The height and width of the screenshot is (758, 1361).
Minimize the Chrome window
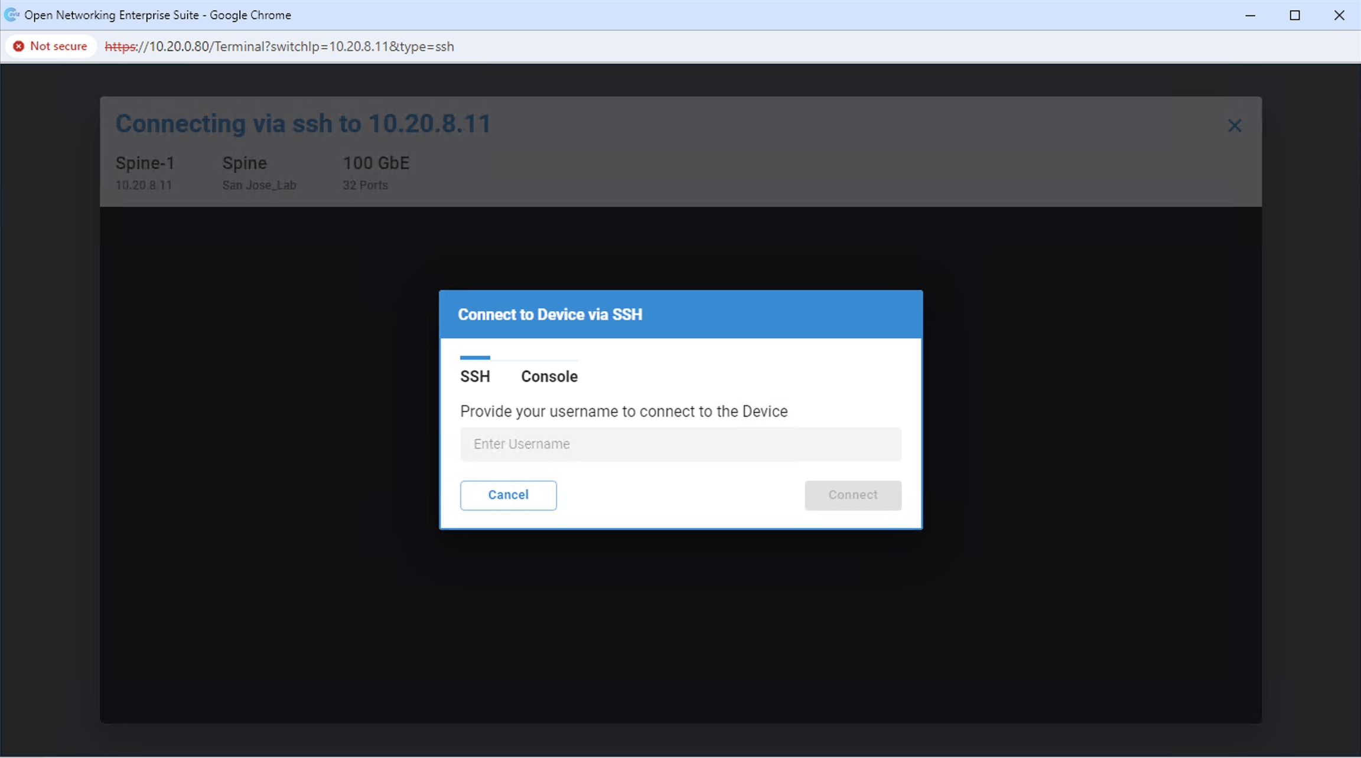tap(1250, 15)
